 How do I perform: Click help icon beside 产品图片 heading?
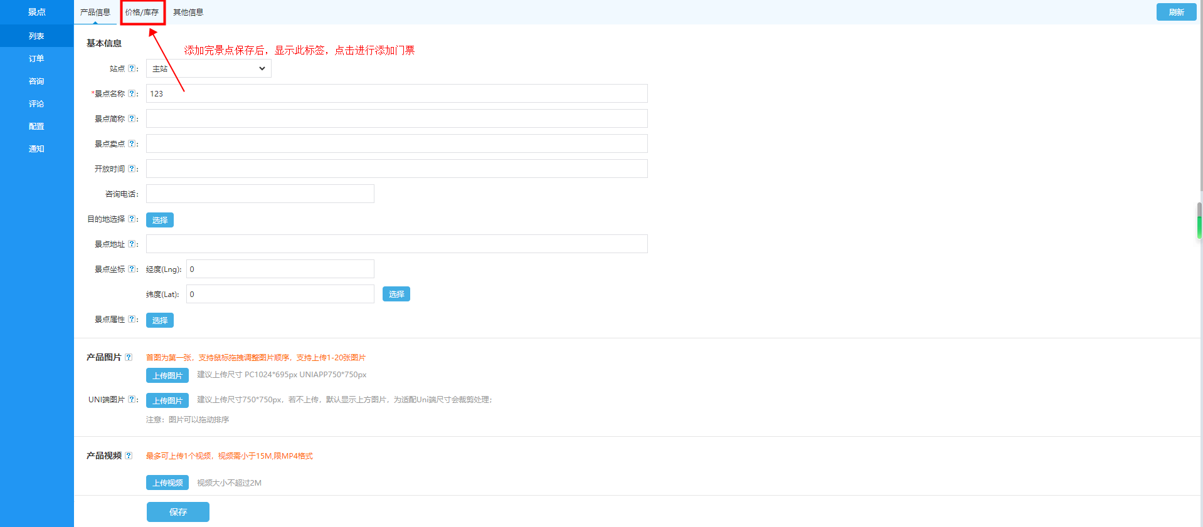click(129, 357)
